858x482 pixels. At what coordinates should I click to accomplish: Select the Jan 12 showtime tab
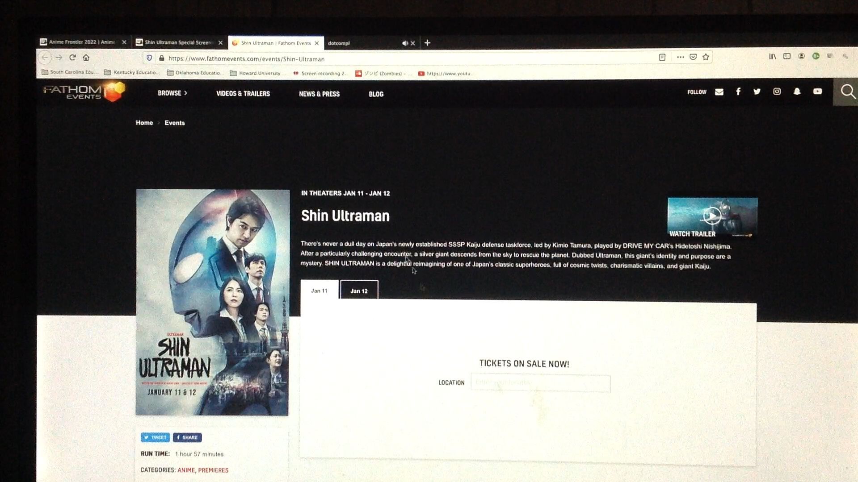click(x=359, y=291)
